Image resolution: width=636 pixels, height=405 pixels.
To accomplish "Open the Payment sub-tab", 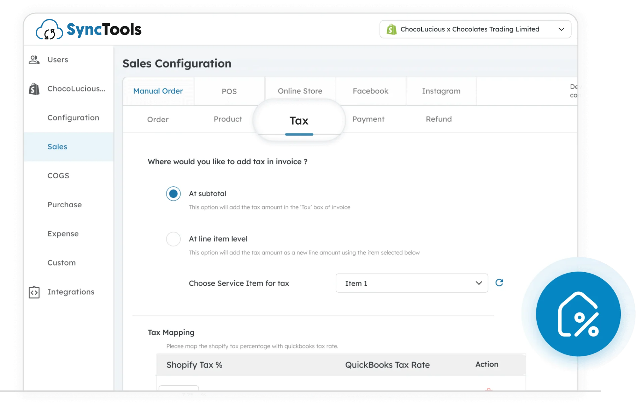I will click(368, 119).
